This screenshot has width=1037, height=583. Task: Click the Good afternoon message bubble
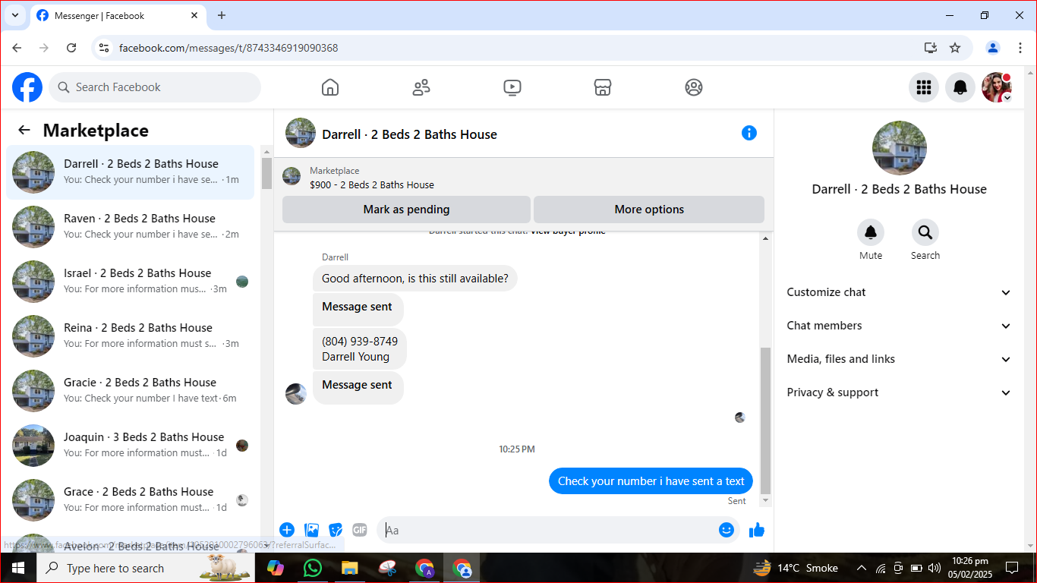click(x=415, y=279)
